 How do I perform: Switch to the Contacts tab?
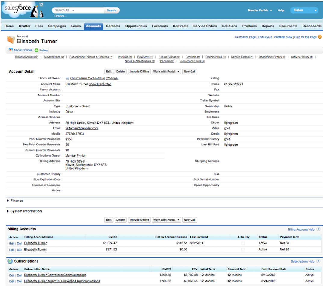[113, 26]
